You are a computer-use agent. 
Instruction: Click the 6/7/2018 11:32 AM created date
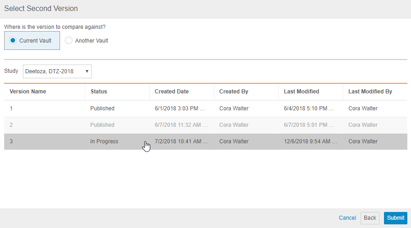181,125
